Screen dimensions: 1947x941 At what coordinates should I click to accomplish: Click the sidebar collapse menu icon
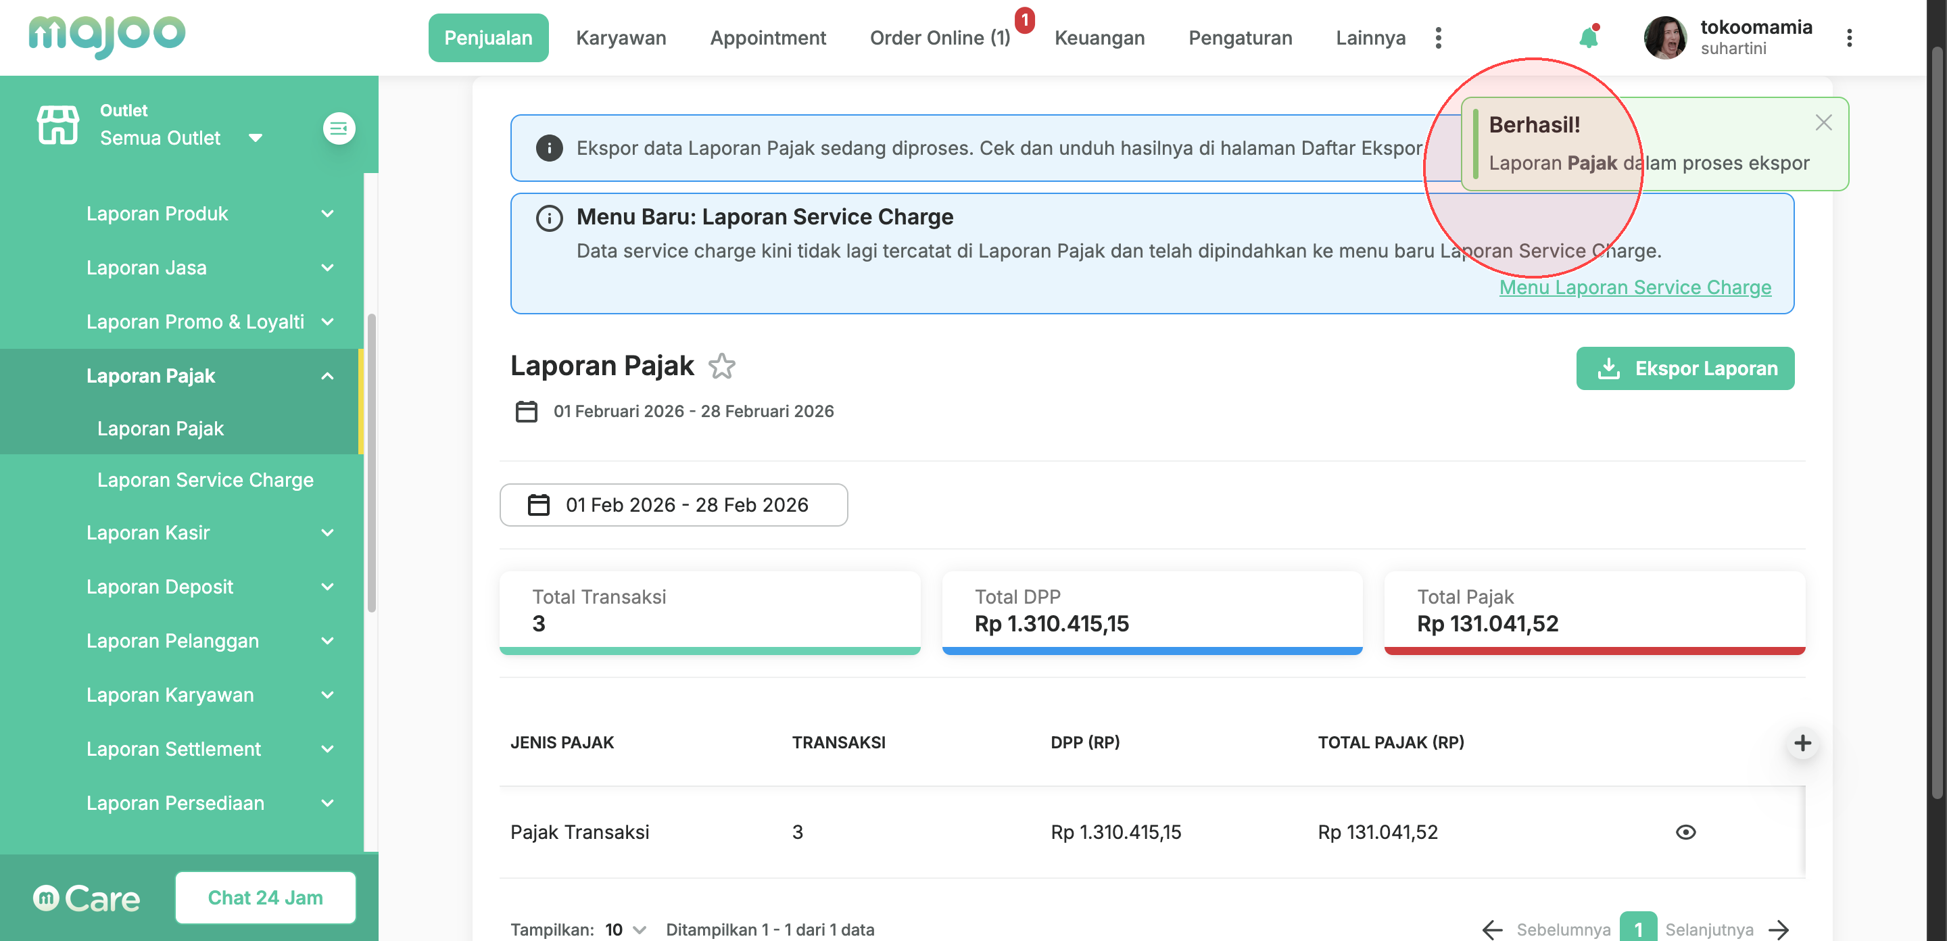(x=339, y=128)
